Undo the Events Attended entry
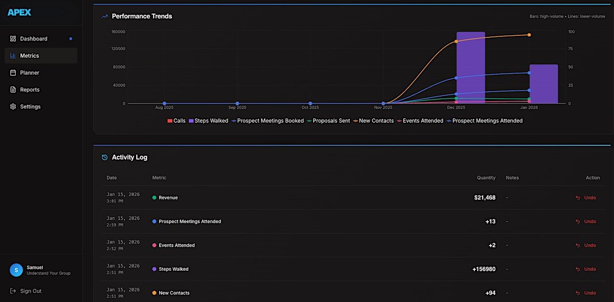Screen dimensions: 614x302 coord(586,245)
